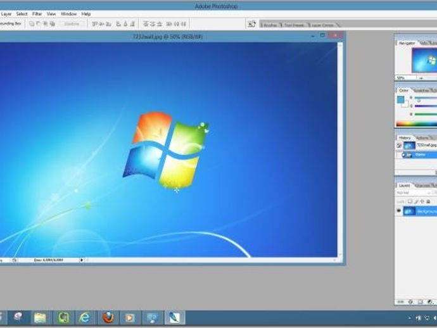This screenshot has width=437, height=328.
Task: Open the media player taskbar icon
Action: (130, 317)
